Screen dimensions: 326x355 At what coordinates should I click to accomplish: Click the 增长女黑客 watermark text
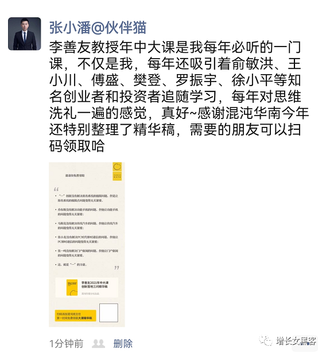(296, 341)
